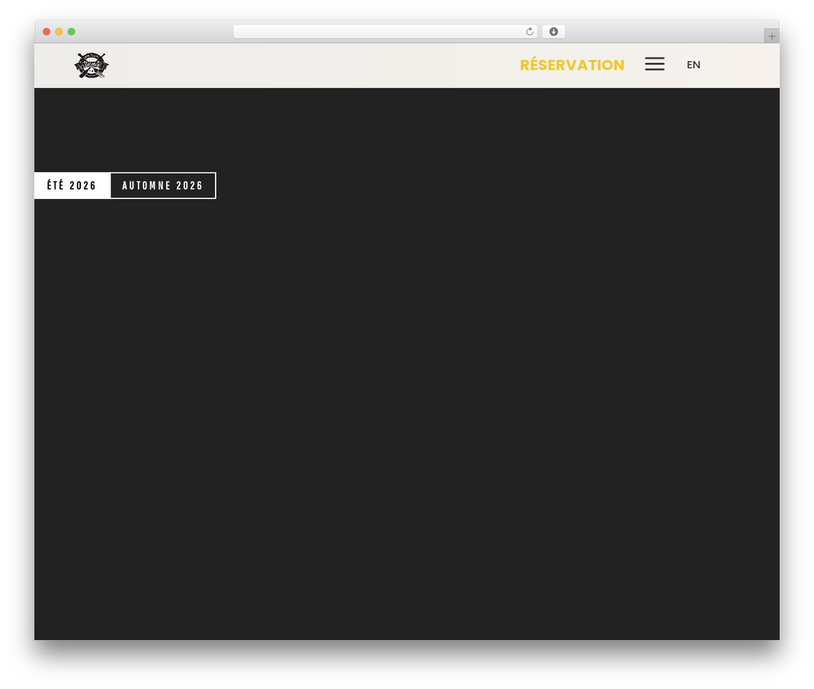Image resolution: width=814 pixels, height=689 pixels.
Task: Switch to the AUTOMNE 2026 tab
Action: (163, 186)
